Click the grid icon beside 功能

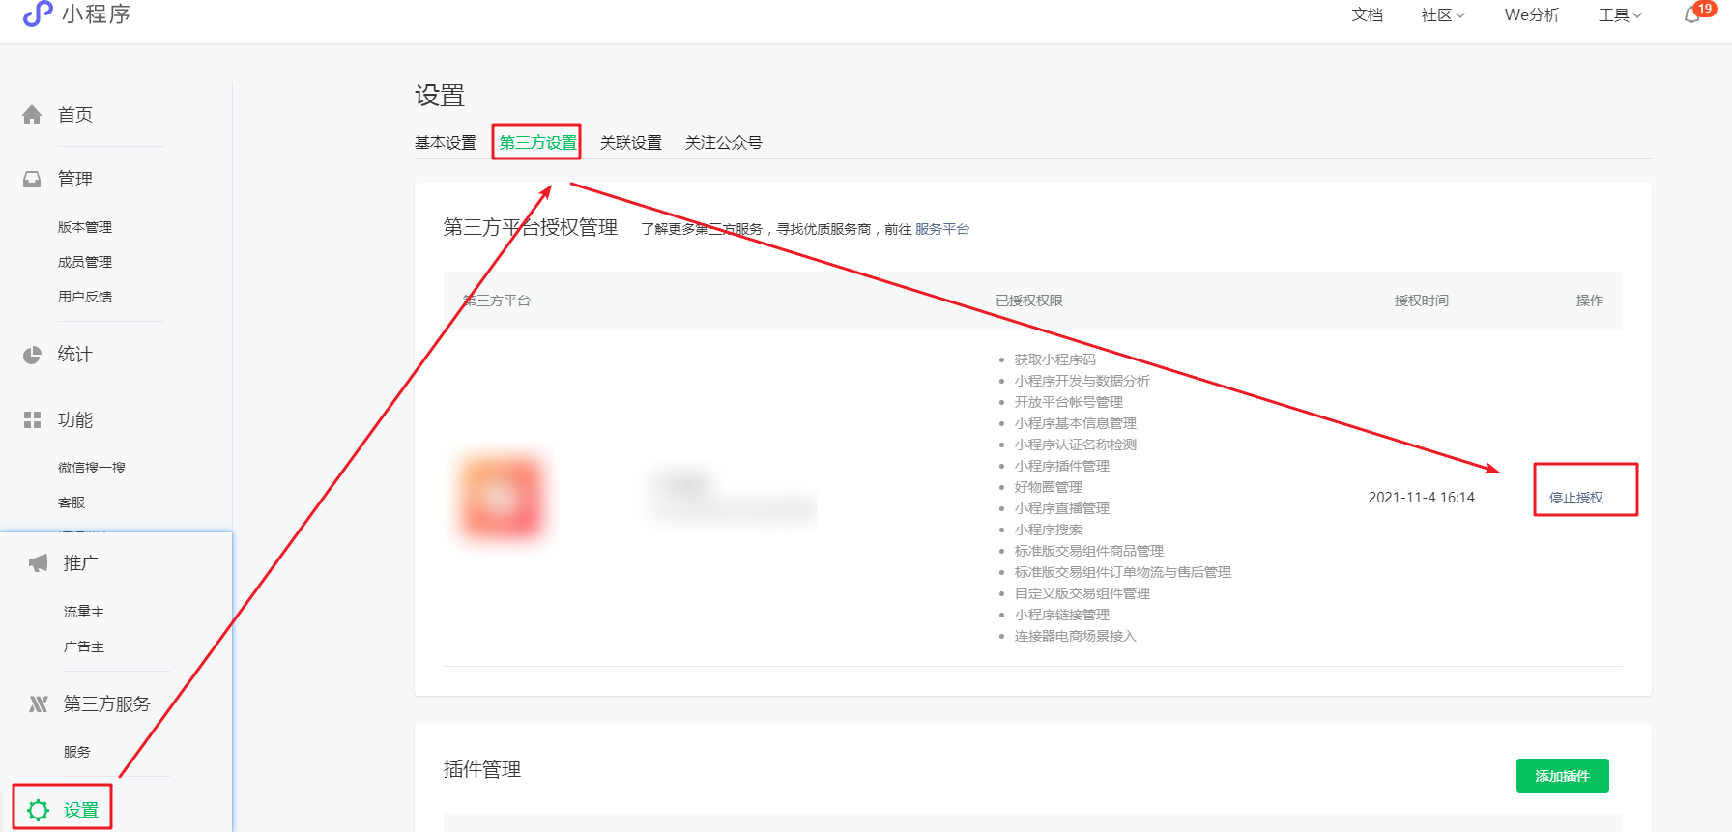click(x=32, y=420)
